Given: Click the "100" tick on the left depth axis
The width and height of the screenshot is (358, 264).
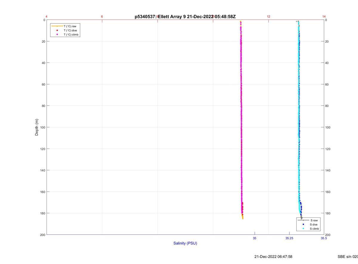Looking at the screenshot, I should point(42,127).
